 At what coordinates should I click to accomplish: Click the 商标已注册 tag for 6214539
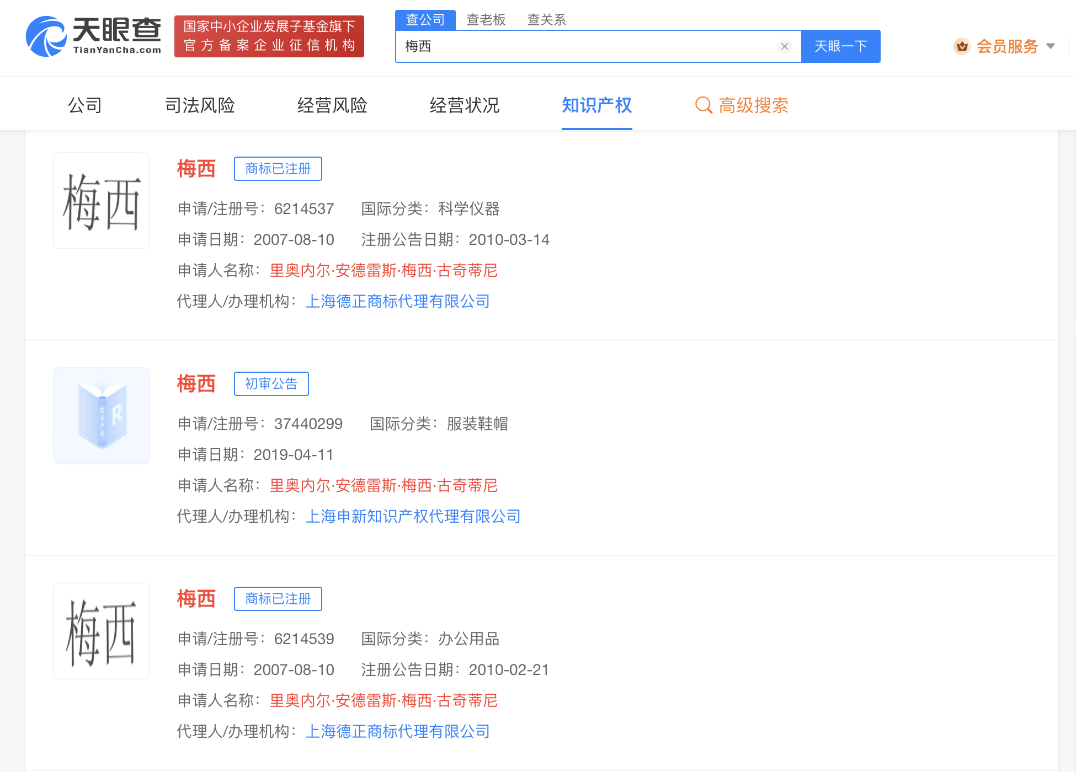pyautogui.click(x=278, y=599)
